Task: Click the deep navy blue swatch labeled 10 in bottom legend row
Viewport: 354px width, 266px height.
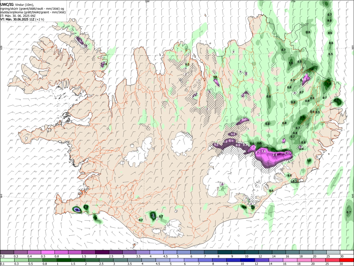Action: (x=248, y=260)
